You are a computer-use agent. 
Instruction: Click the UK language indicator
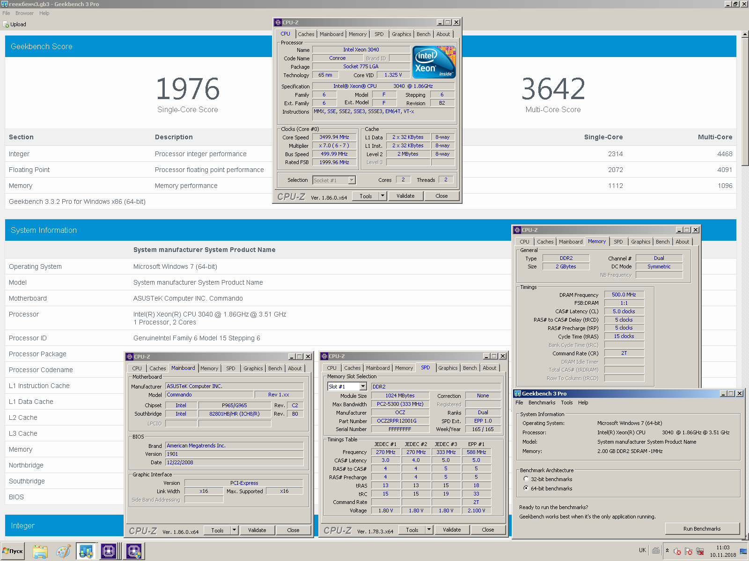pos(642,550)
